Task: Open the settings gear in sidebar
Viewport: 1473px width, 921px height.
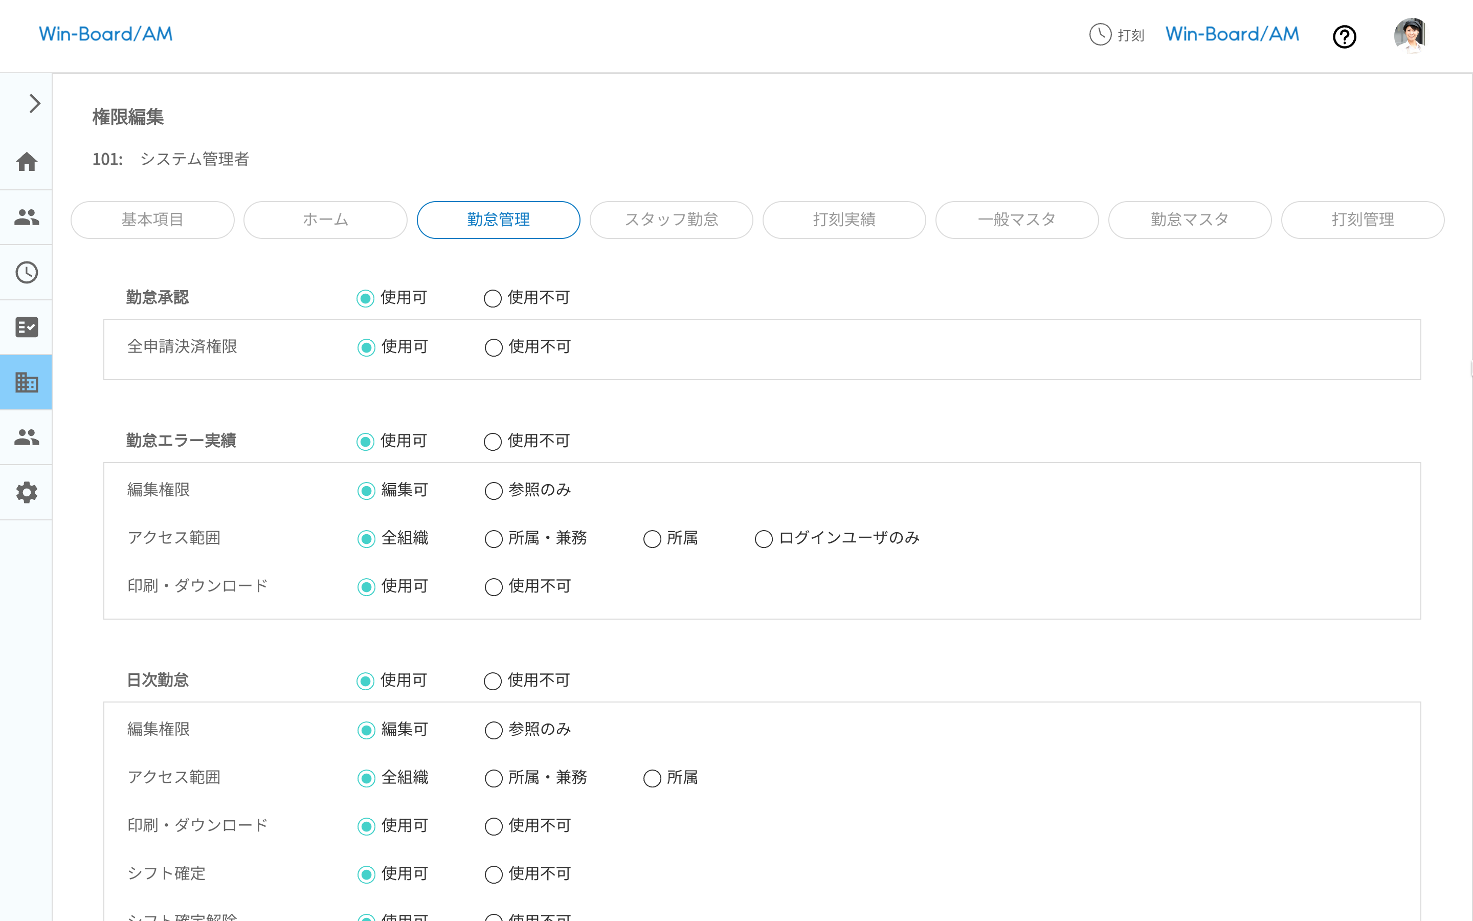Action: [27, 492]
